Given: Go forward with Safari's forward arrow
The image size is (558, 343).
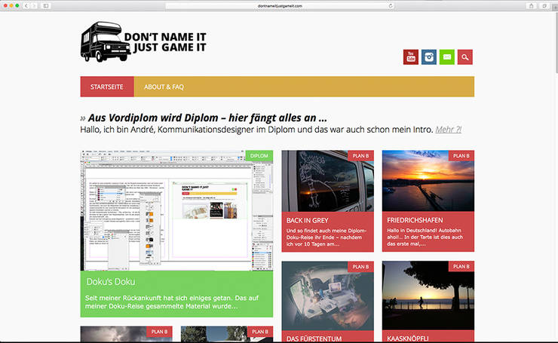Looking at the screenshot, I should pos(34,6).
